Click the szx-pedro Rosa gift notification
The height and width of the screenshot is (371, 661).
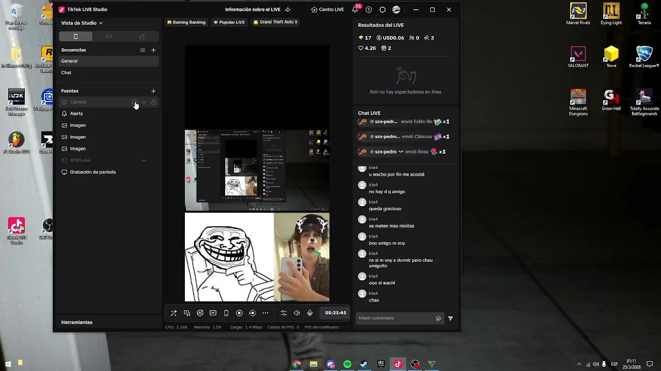coord(403,151)
